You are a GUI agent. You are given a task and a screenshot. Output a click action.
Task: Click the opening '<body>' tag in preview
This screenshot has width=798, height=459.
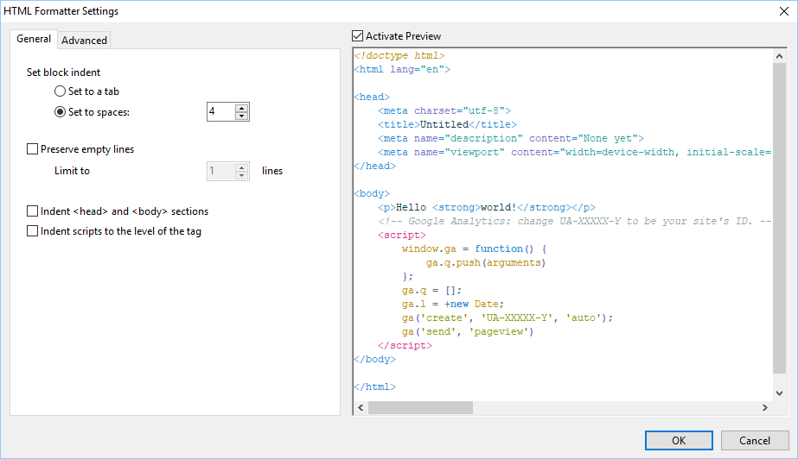(372, 193)
